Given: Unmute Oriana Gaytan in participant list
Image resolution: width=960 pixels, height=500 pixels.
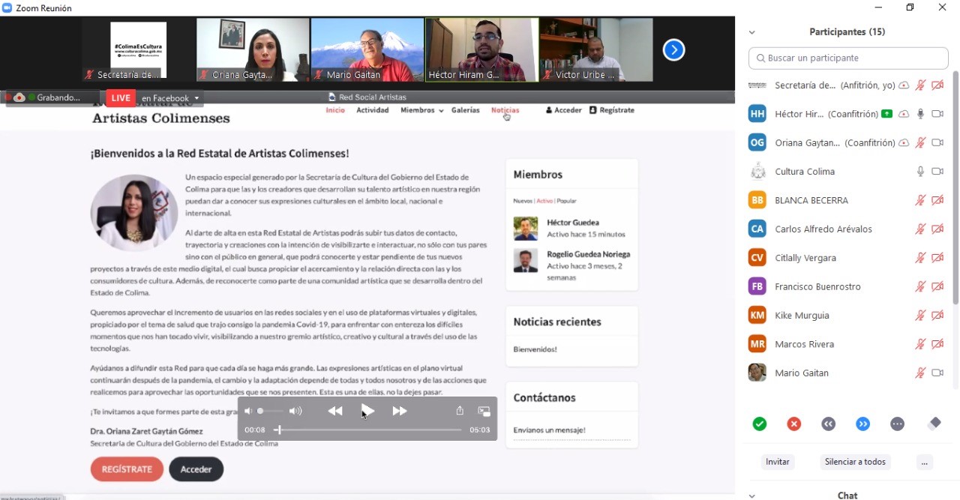Looking at the screenshot, I should pyautogui.click(x=920, y=142).
